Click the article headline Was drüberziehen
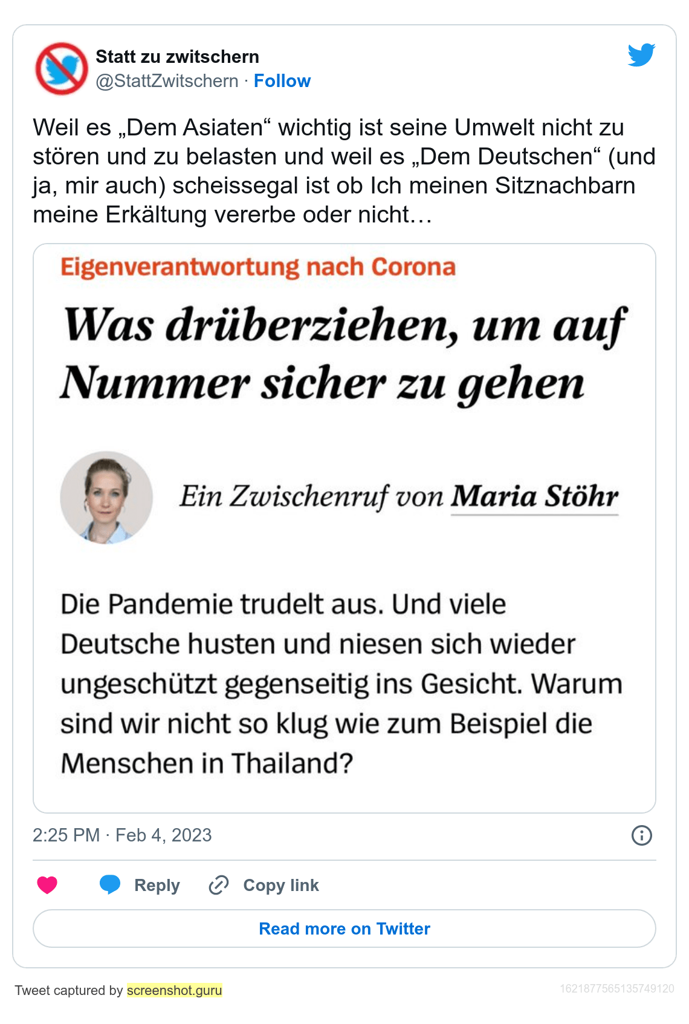 343,354
